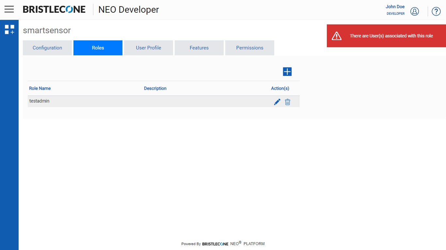Open the Permissions tab

pyautogui.click(x=249, y=48)
